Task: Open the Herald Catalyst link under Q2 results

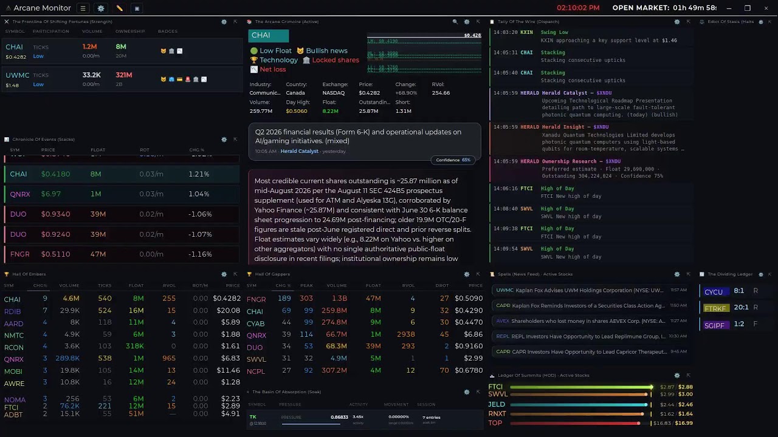Action: tap(299, 151)
